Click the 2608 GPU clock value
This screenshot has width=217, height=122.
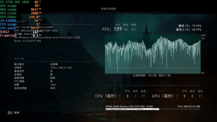35,13
